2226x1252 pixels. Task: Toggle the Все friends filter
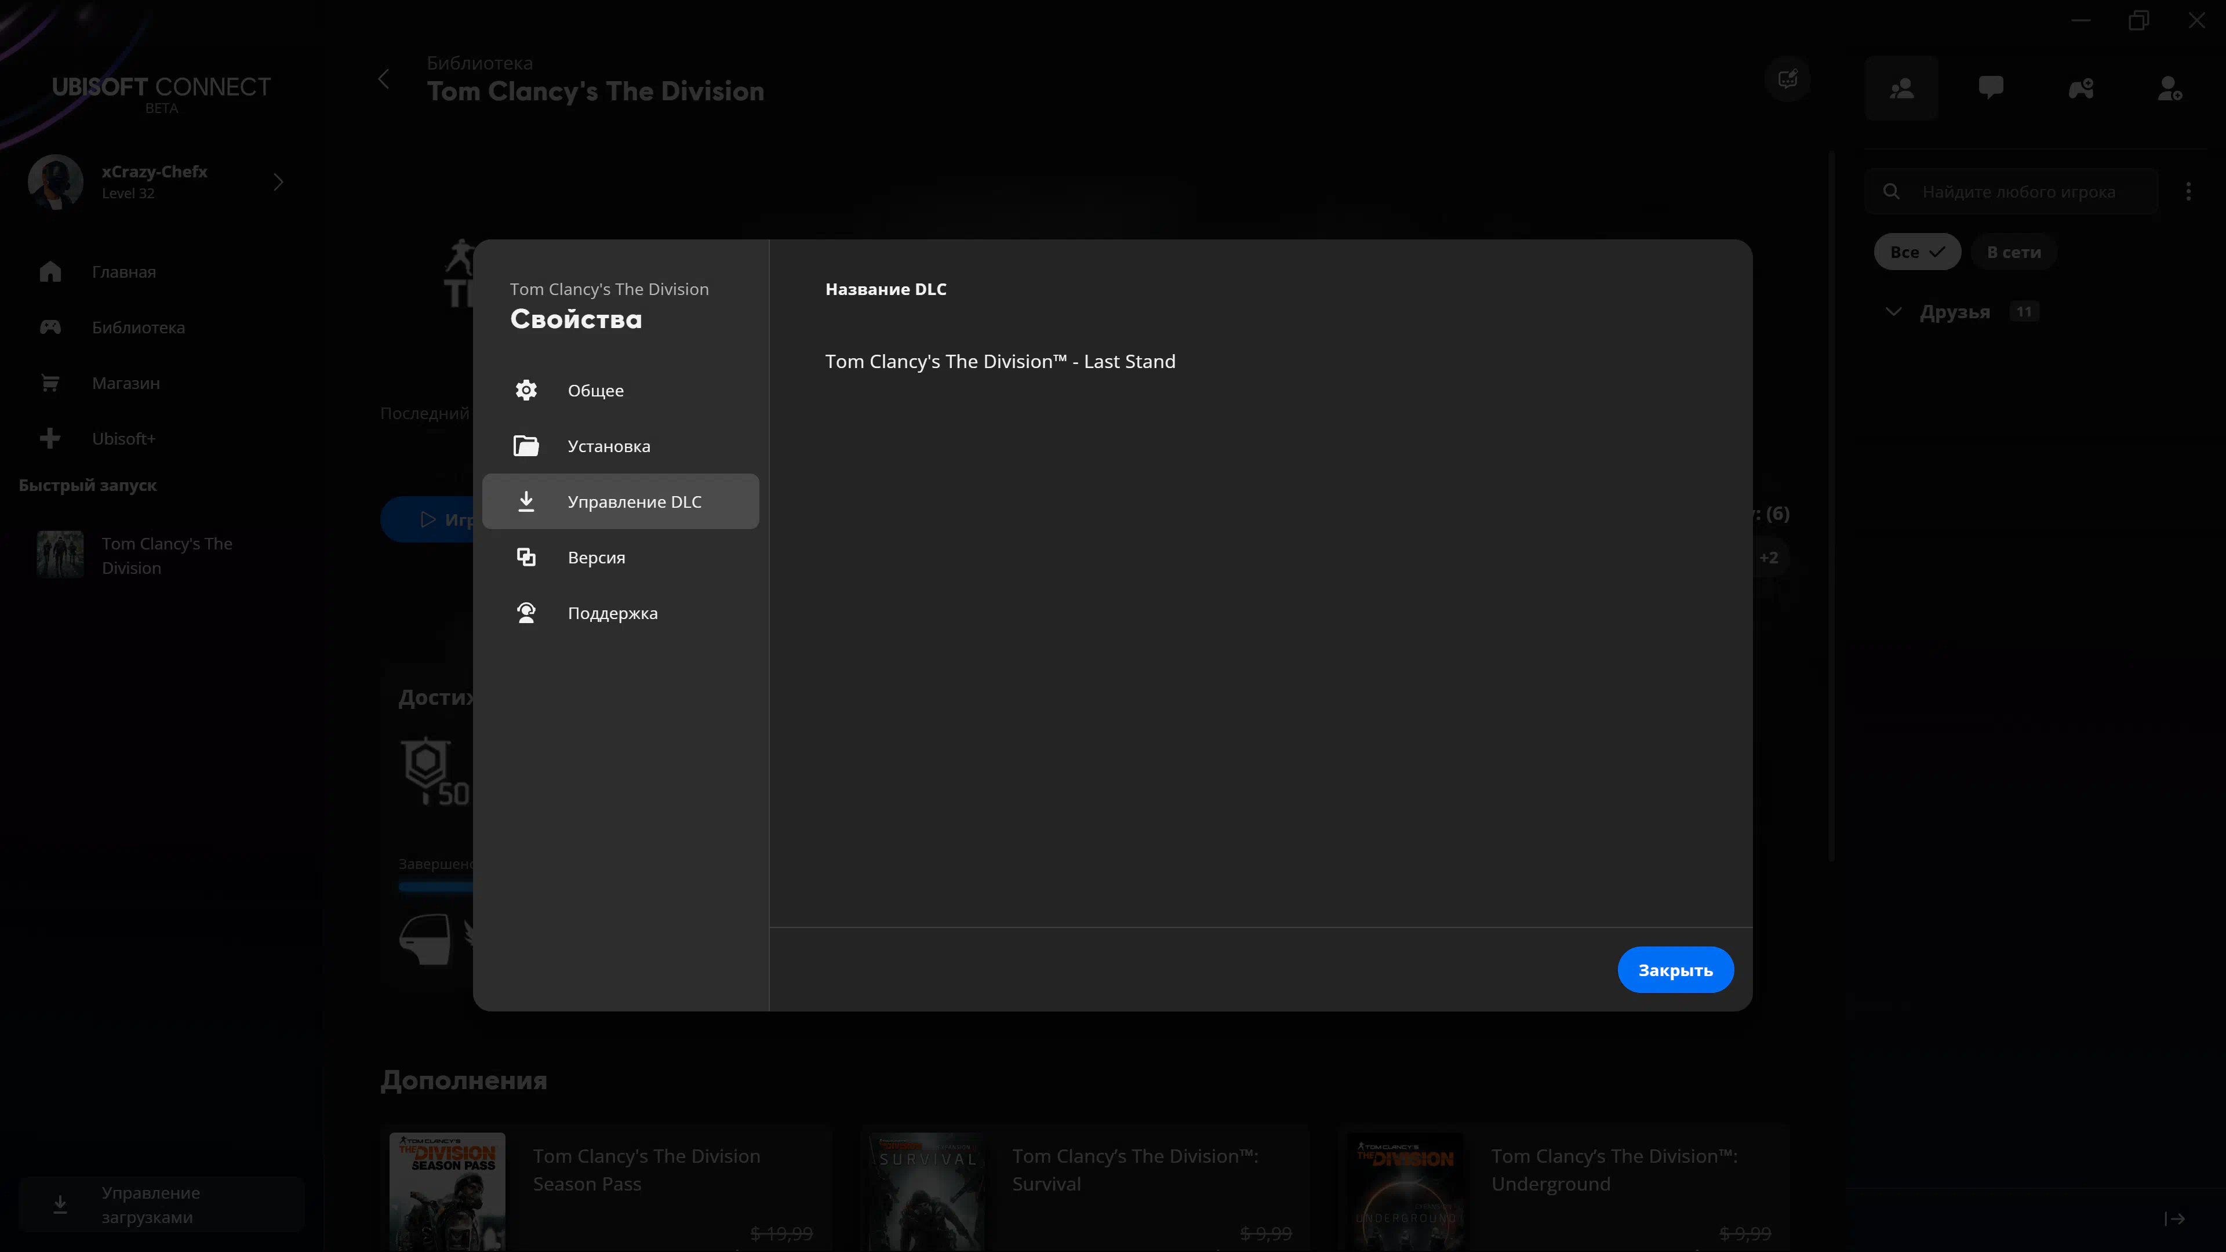pyautogui.click(x=1916, y=252)
